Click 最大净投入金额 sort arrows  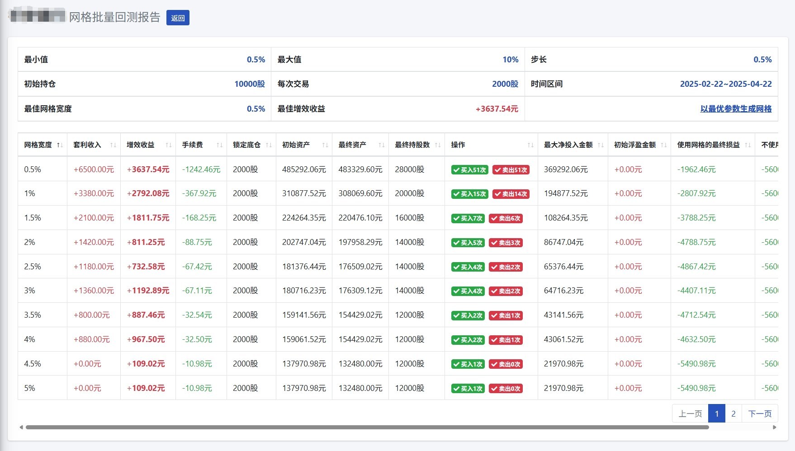[x=601, y=145]
